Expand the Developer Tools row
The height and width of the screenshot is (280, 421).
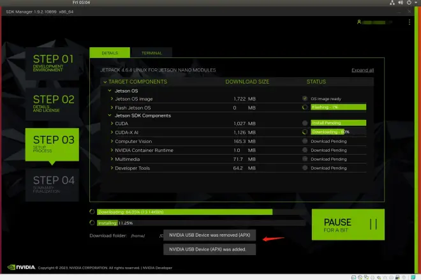pyautogui.click(x=112, y=168)
